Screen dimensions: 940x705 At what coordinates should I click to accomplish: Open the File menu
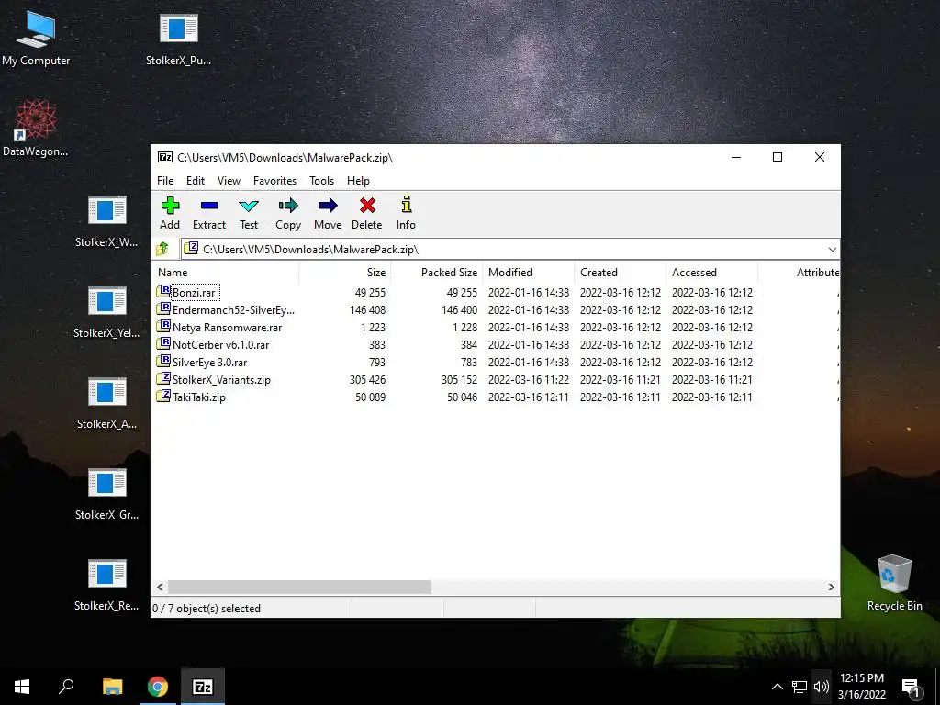165,181
